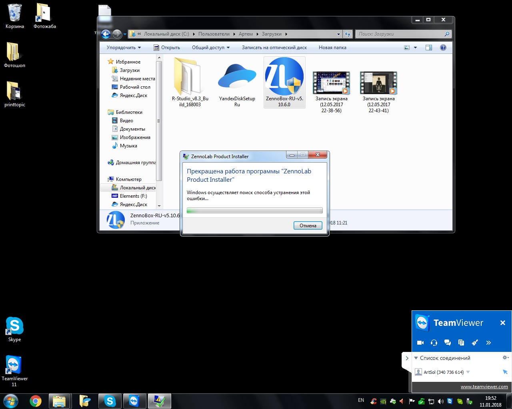Screen dimensions: 512x409
Task: Toggle remote control arrow for ArtSol
Action: 505,372
